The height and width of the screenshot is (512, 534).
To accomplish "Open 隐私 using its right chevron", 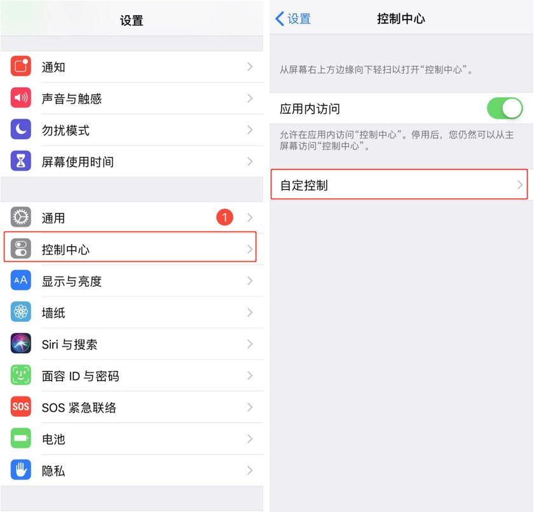I will (250, 471).
